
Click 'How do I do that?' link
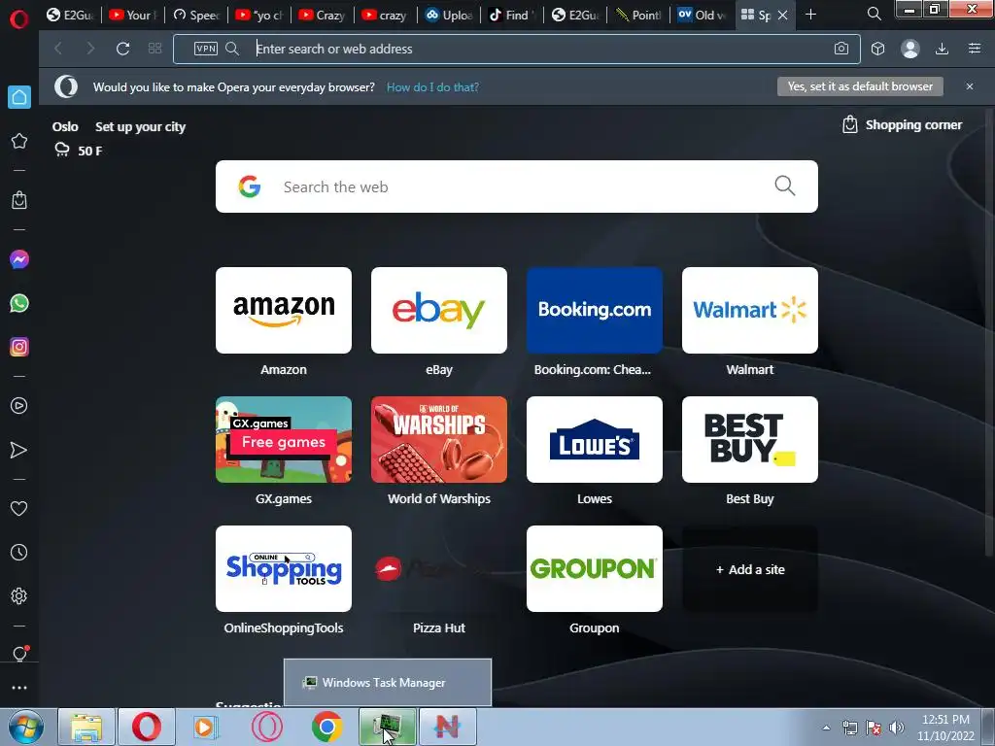tap(432, 86)
